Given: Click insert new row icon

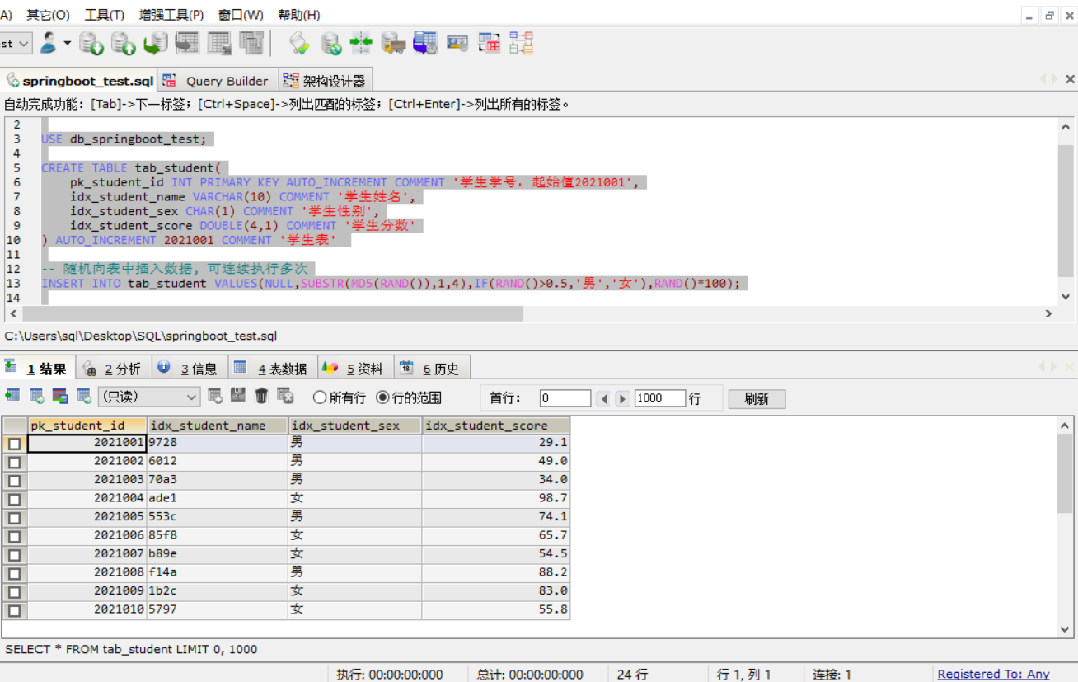Looking at the screenshot, I should (x=215, y=396).
